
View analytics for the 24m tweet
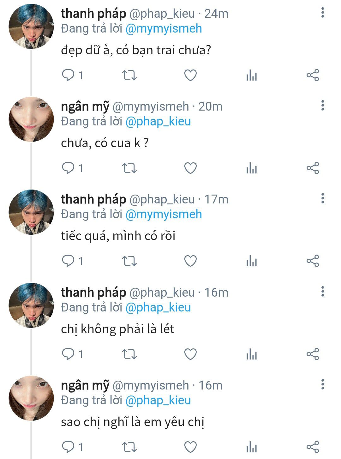(252, 75)
